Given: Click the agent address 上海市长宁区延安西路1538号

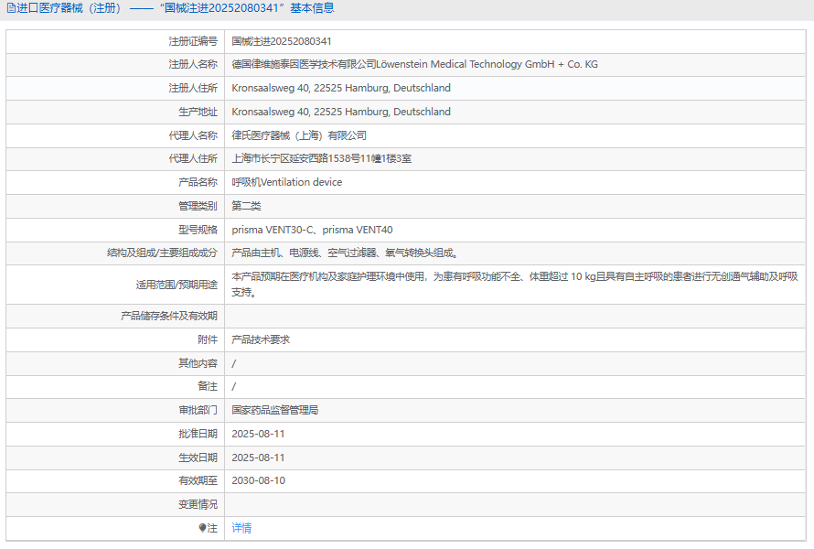Looking at the screenshot, I should [321, 158].
